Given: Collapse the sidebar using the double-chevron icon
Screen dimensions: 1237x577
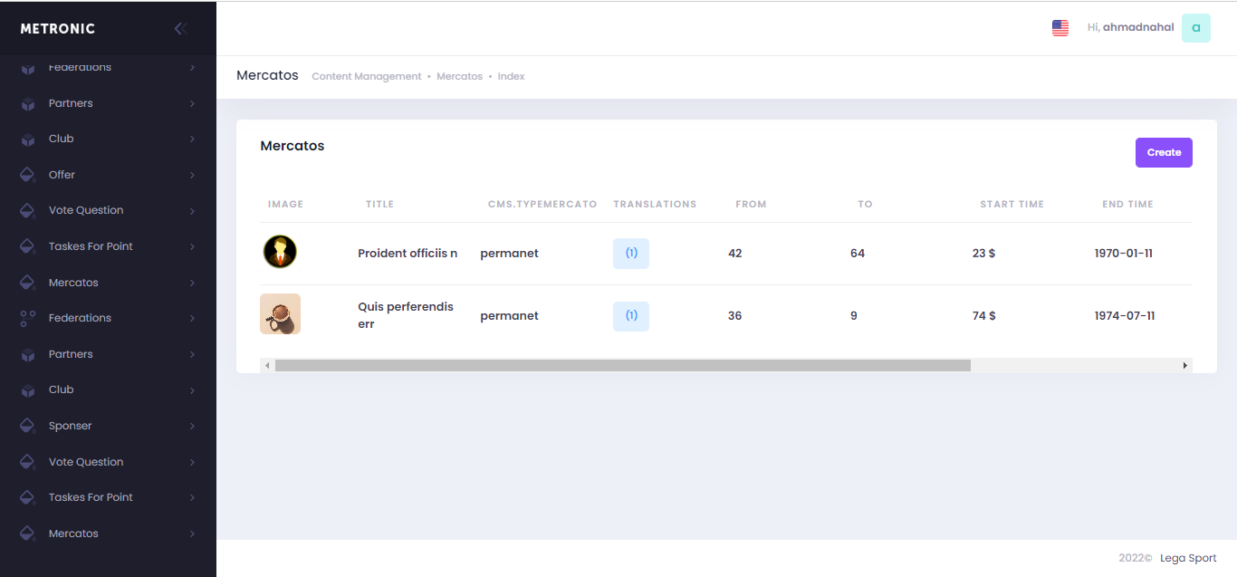Looking at the screenshot, I should 180,28.
